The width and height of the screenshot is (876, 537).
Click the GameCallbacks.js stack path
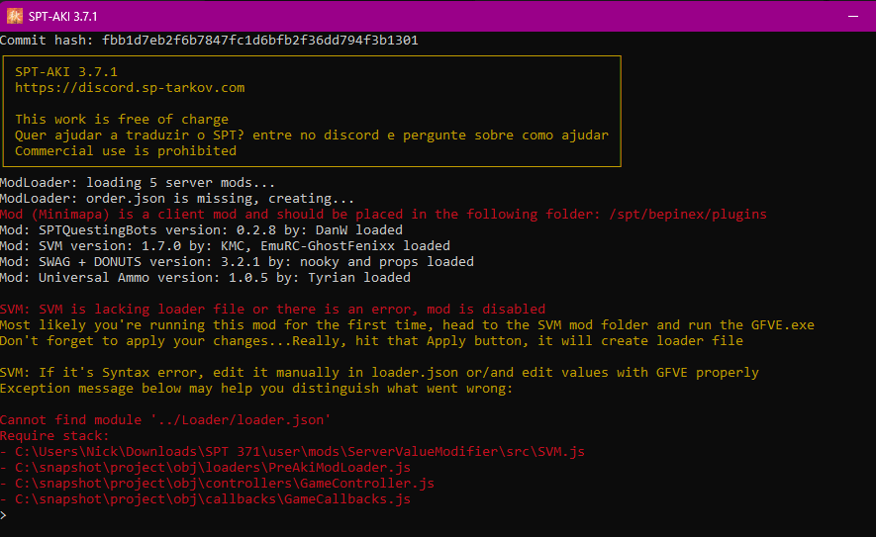(x=212, y=498)
